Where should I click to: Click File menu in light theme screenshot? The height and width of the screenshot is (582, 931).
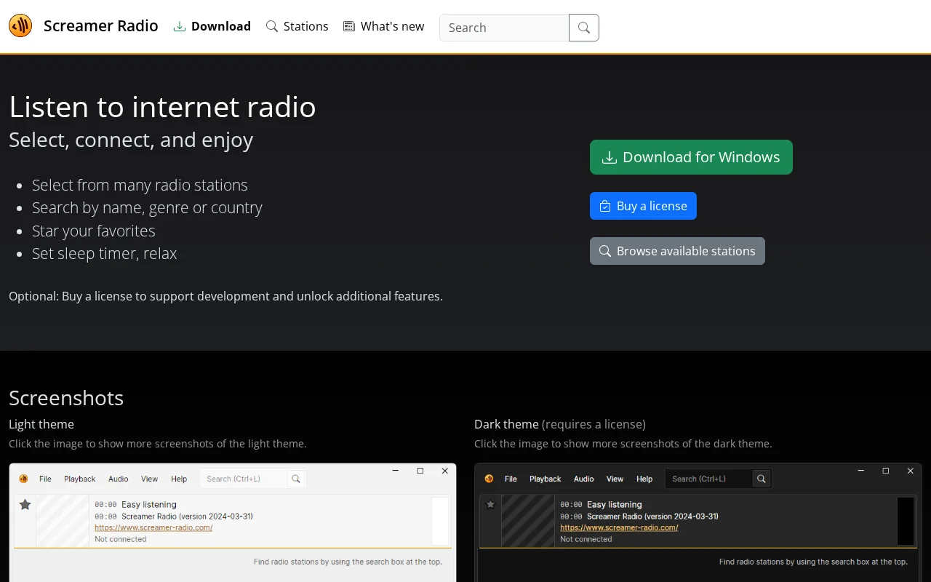(45, 479)
